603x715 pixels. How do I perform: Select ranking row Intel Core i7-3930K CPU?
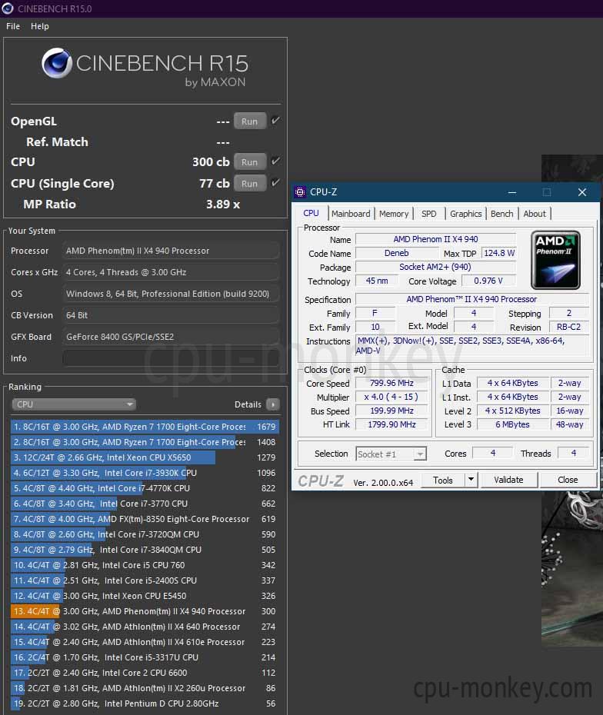[x=145, y=473]
